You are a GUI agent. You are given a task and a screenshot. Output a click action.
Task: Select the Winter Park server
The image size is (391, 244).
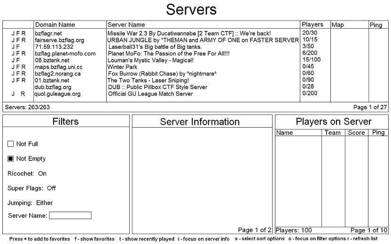pos(122,67)
